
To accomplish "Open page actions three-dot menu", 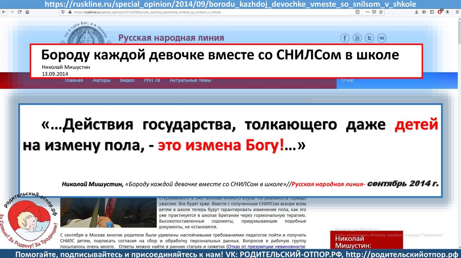I will coord(367,12).
